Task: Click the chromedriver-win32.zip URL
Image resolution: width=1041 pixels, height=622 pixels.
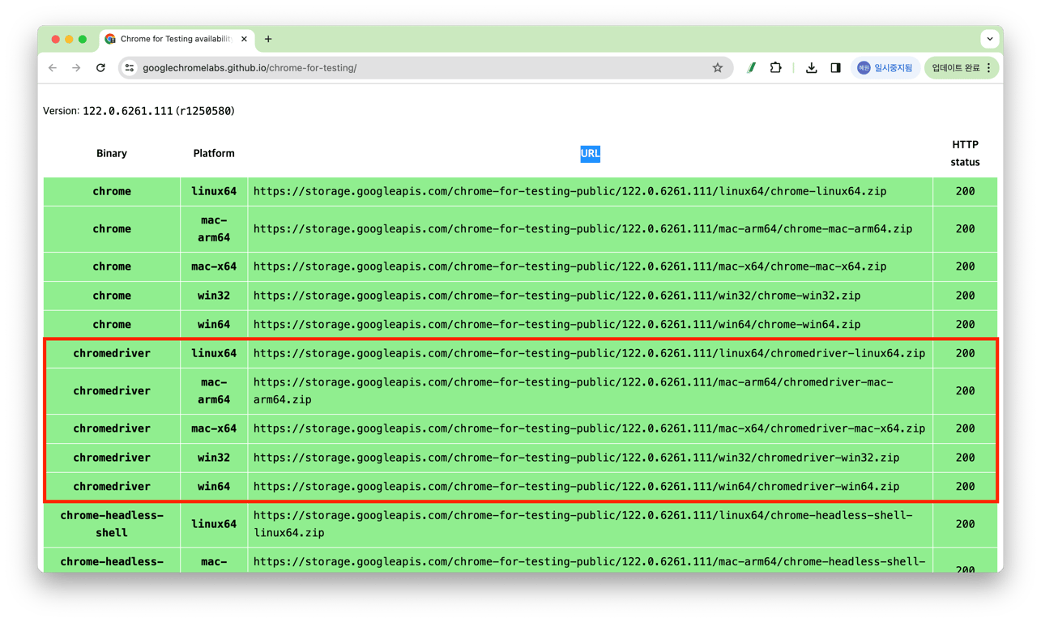Action: coord(576,458)
